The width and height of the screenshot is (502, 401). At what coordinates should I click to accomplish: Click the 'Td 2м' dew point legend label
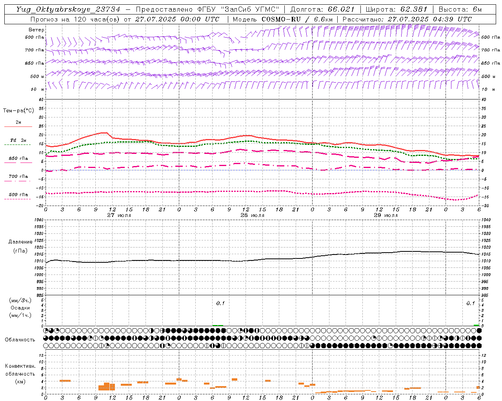coord(18,140)
